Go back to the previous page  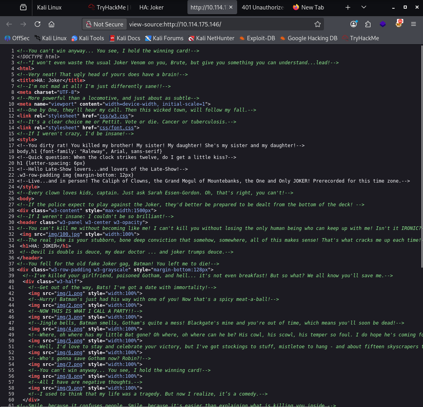click(9, 24)
